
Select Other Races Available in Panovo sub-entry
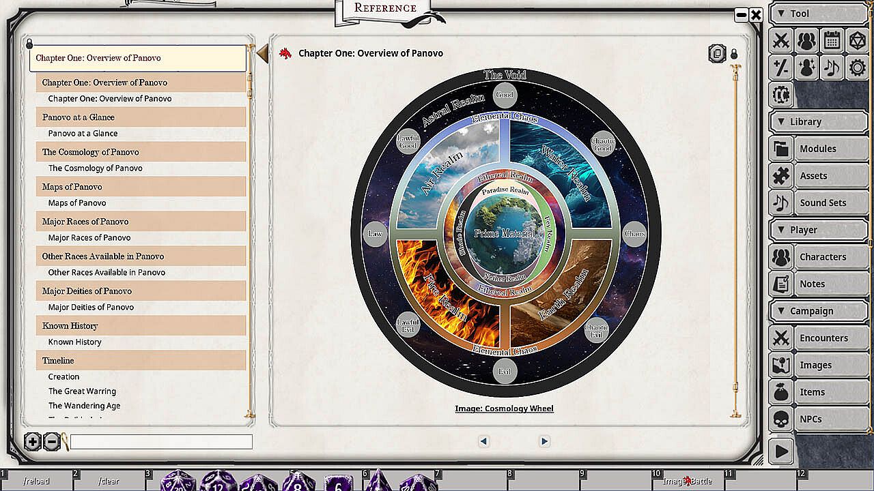click(x=107, y=273)
